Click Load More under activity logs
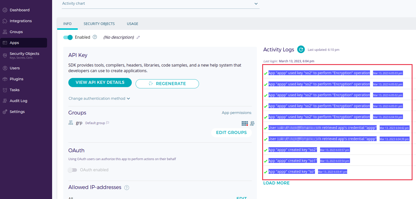This screenshot has height=199, width=416. pyautogui.click(x=276, y=183)
